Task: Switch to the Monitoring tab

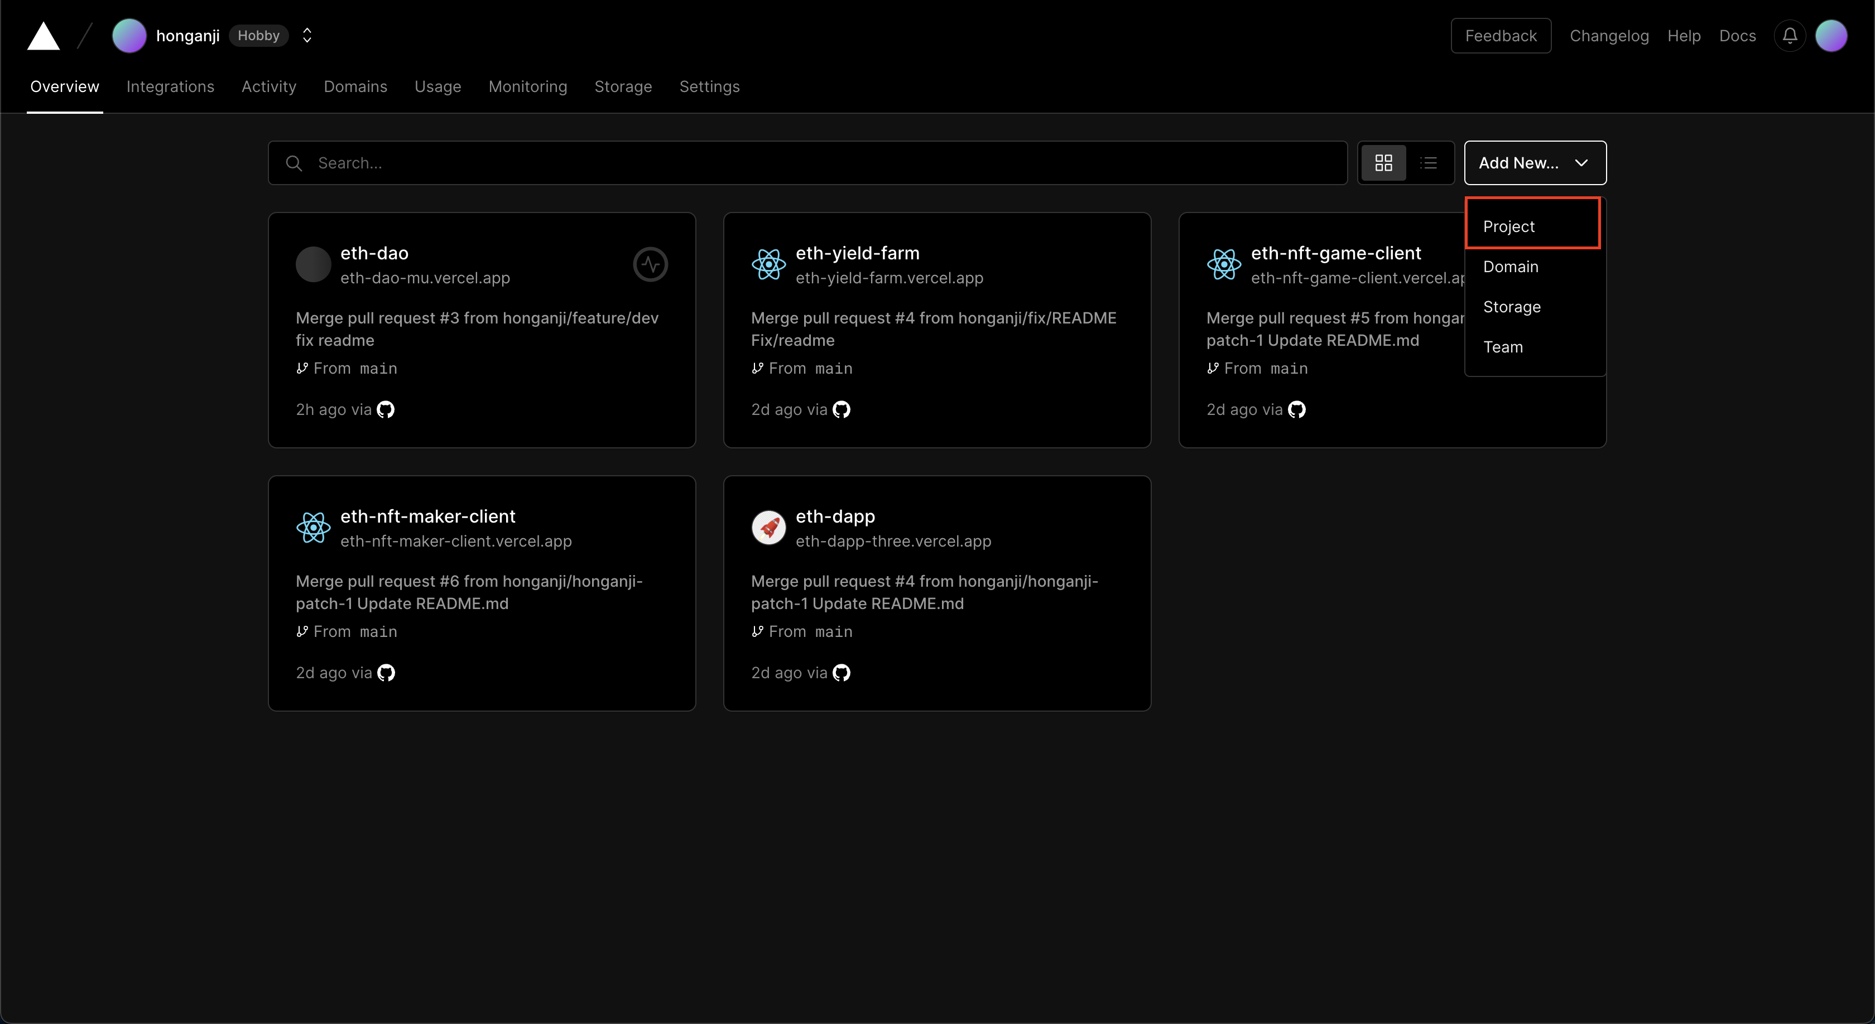Action: pyautogui.click(x=528, y=86)
